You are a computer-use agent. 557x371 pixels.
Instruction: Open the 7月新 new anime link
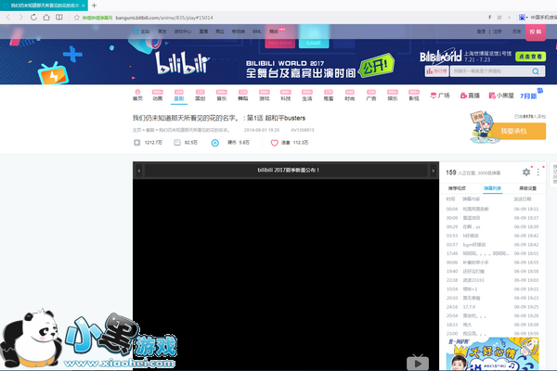click(531, 95)
